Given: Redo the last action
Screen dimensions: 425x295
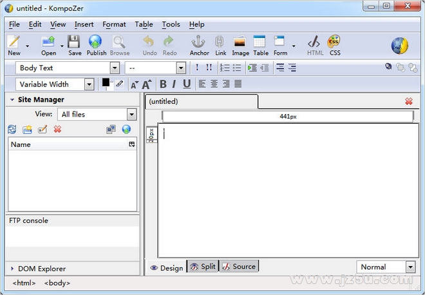Looking at the screenshot, I should (x=169, y=45).
